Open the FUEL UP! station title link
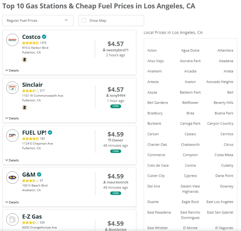 coord(34,133)
